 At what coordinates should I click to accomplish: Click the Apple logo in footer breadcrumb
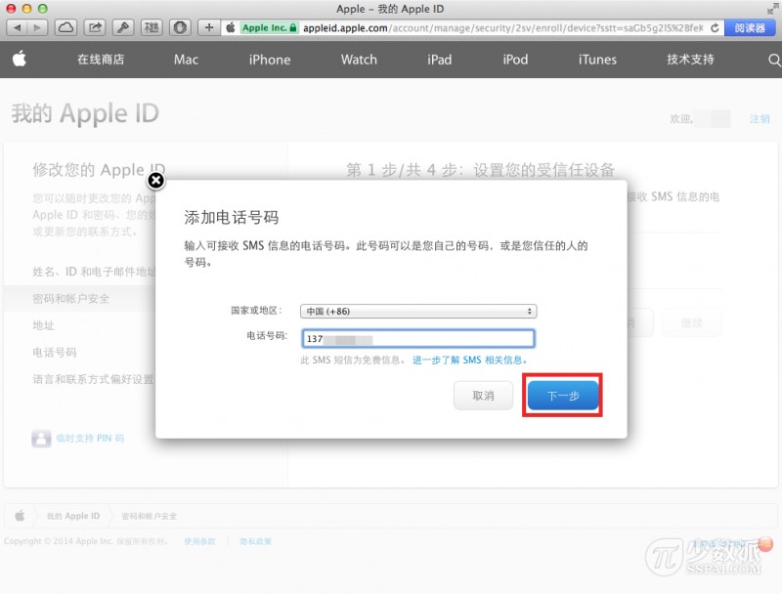(20, 515)
